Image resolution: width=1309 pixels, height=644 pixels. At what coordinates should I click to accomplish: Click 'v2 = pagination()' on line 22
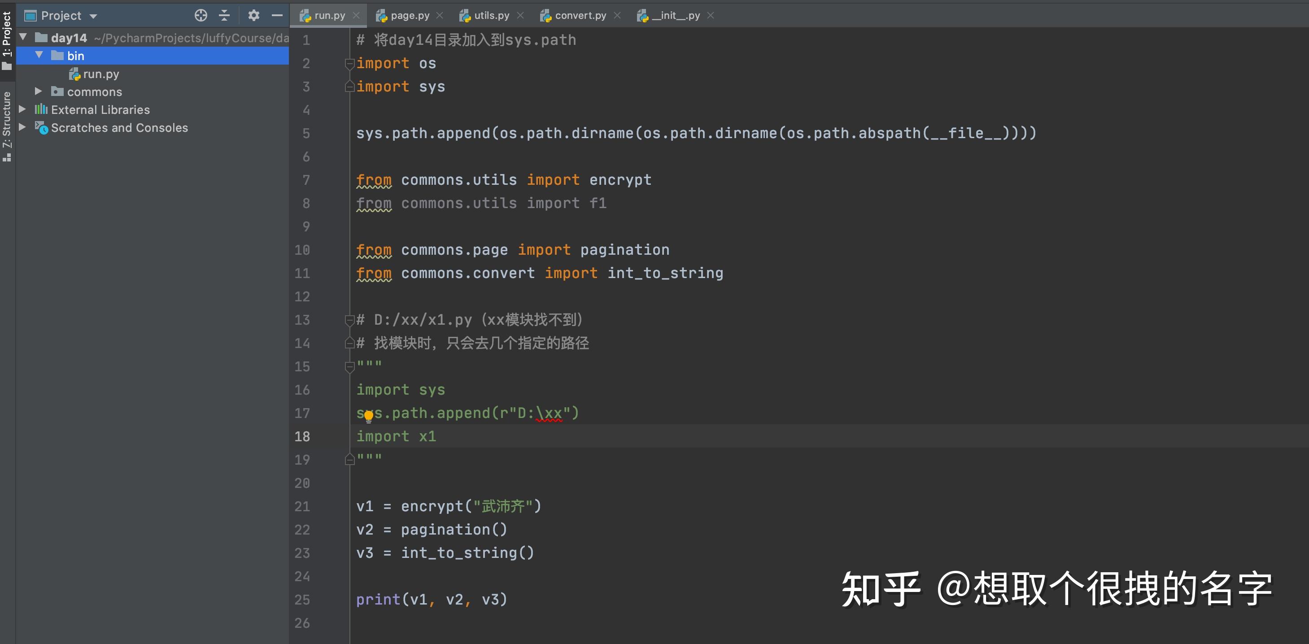(432, 530)
